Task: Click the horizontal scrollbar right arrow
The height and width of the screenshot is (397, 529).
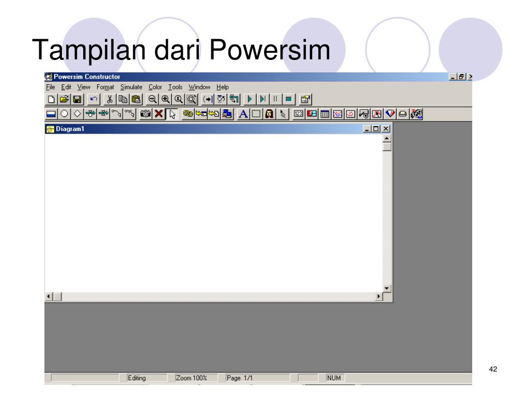Action: pyautogui.click(x=379, y=296)
